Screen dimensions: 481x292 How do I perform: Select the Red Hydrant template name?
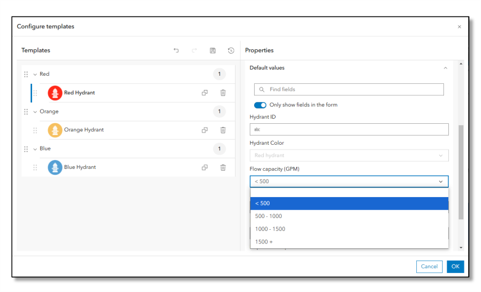click(x=80, y=93)
